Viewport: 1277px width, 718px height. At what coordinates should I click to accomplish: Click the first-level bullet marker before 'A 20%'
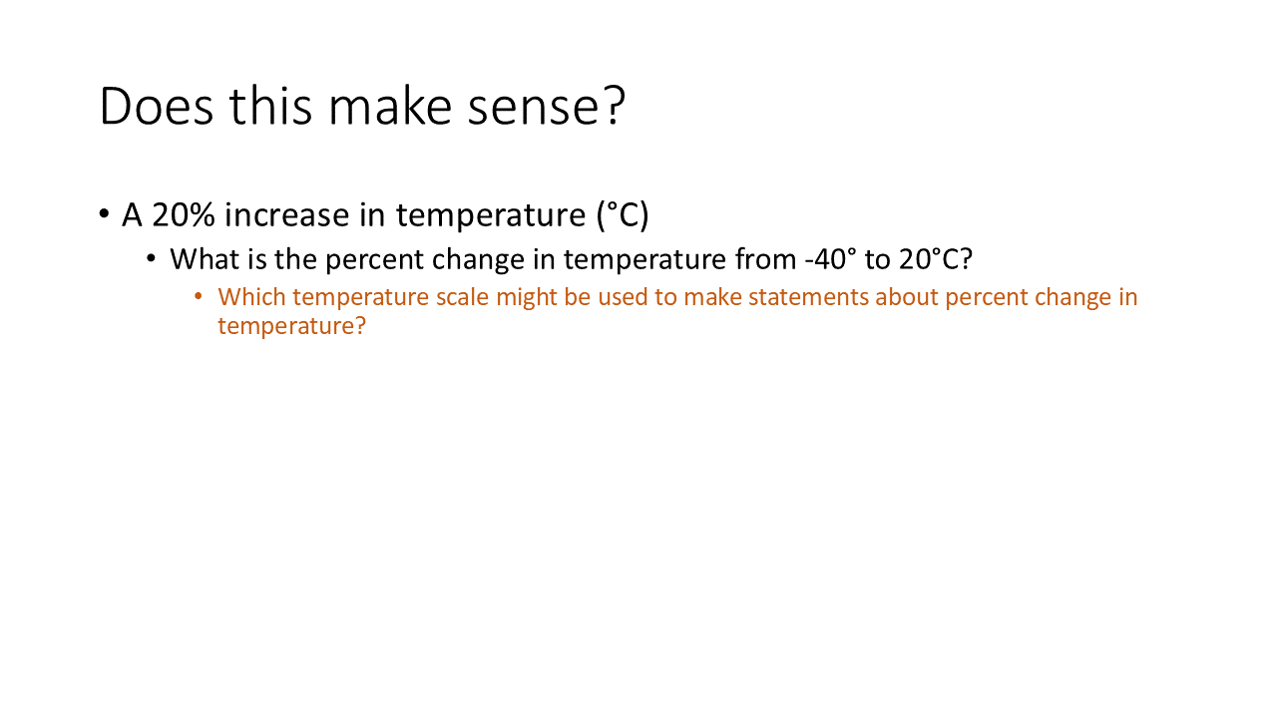pyautogui.click(x=104, y=215)
